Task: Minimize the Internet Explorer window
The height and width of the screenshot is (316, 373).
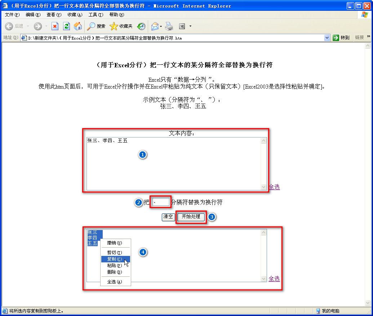Action: pyautogui.click(x=350, y=6)
